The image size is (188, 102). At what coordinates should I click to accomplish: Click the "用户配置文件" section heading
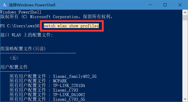(x=14, y=67)
